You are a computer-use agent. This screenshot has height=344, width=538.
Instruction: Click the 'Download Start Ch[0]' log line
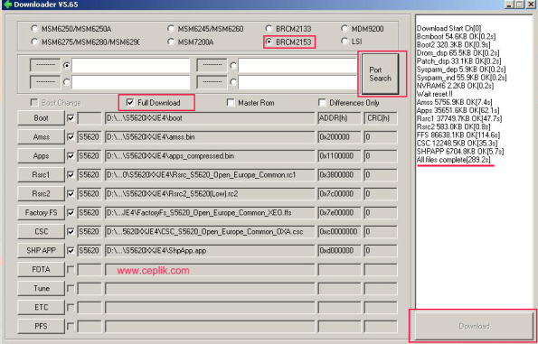coord(448,28)
